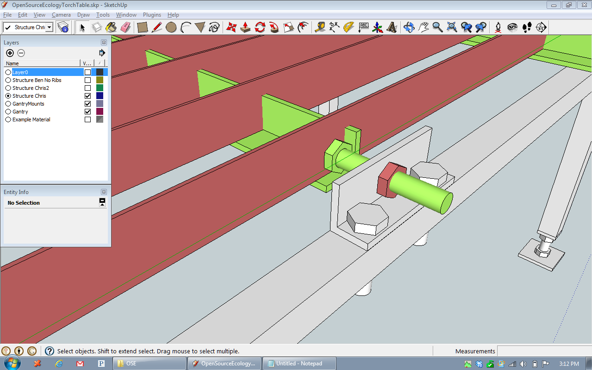Pick the Protractor tool

tap(349, 27)
